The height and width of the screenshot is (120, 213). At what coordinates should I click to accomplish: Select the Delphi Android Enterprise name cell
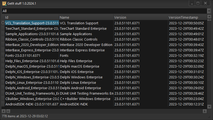coord(86,88)
